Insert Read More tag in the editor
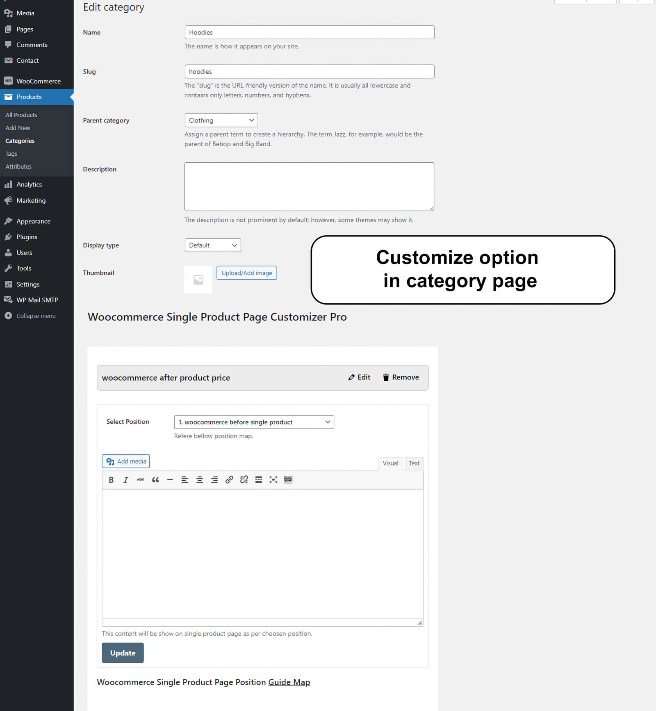The width and height of the screenshot is (656, 711). click(259, 479)
